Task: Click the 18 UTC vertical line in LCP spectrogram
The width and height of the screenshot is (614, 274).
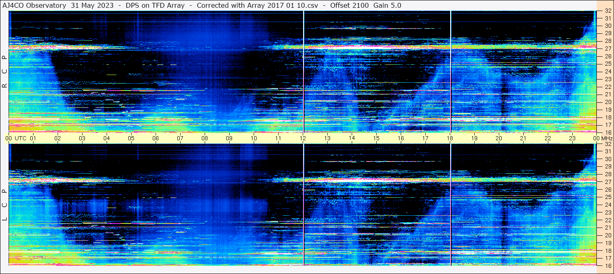Action: click(451, 204)
